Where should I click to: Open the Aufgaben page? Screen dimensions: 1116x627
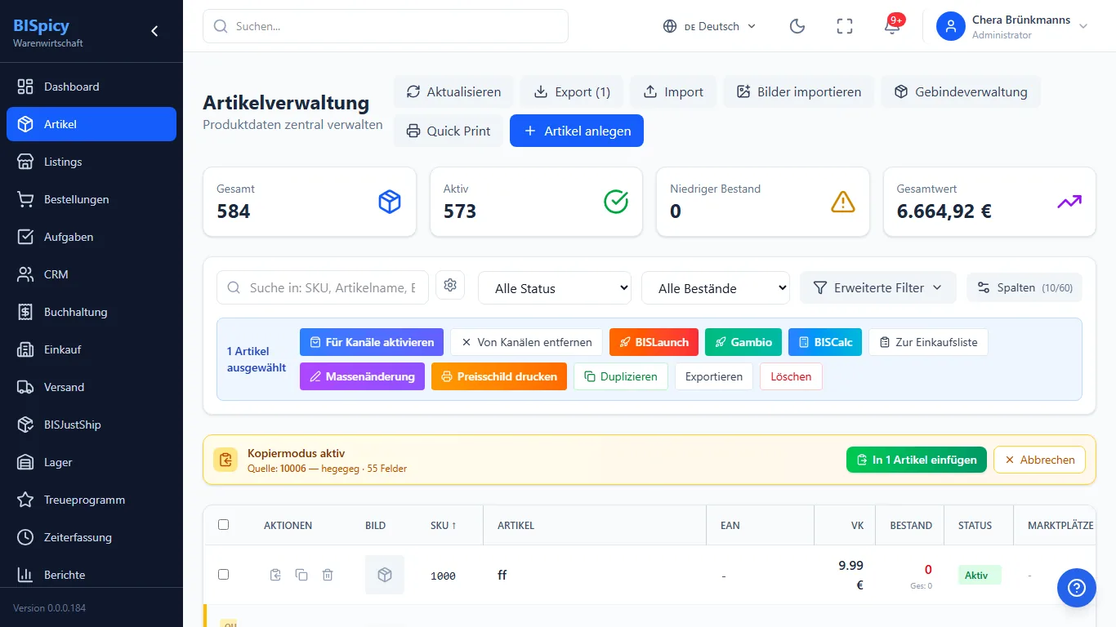pos(92,237)
